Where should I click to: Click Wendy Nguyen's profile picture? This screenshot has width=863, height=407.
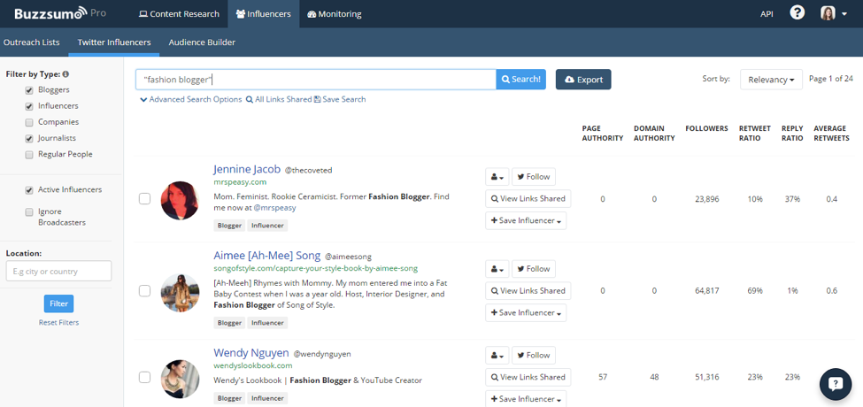pyautogui.click(x=180, y=379)
